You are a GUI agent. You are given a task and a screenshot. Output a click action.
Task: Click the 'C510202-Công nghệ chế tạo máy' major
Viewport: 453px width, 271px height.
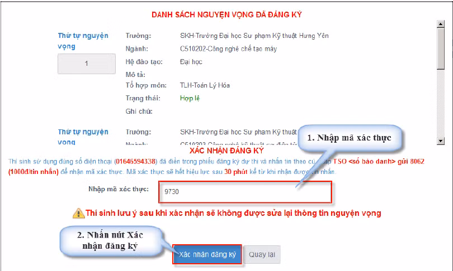228,49
